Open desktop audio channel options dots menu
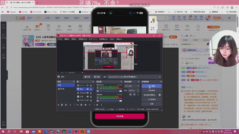 pos(98,98)
